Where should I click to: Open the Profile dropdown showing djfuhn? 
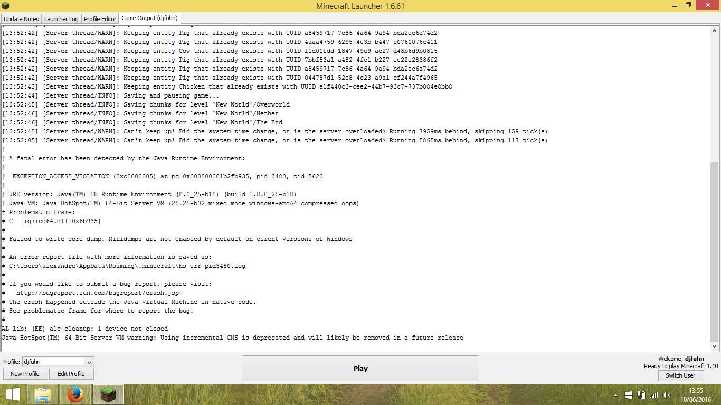click(x=58, y=362)
